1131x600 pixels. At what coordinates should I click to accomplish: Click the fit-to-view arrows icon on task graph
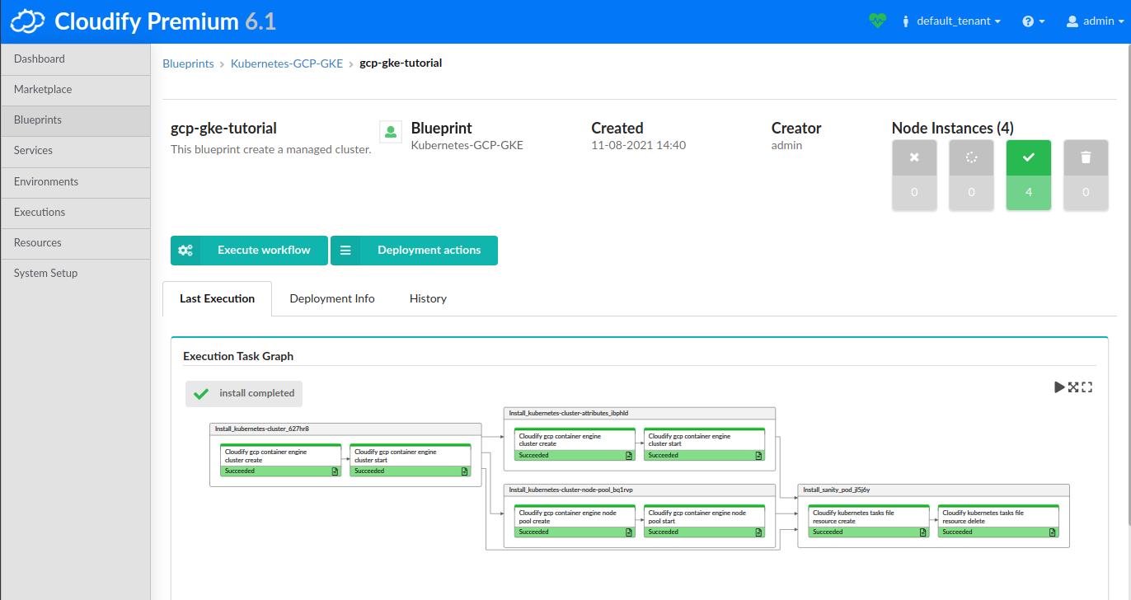1072,387
